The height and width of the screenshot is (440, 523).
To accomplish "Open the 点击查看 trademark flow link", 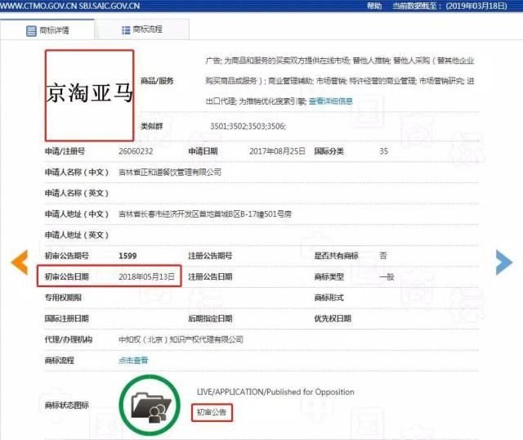I will pyautogui.click(x=133, y=360).
